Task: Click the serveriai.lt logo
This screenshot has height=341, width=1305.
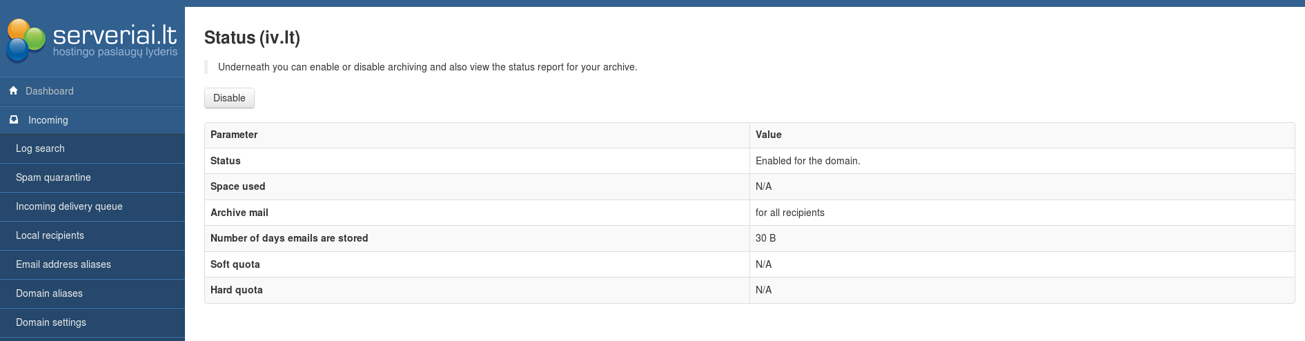Action: 92,40
